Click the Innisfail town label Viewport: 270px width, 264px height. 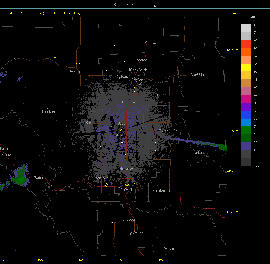pyautogui.click(x=130, y=102)
